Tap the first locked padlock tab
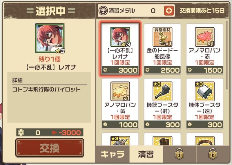 click(x=180, y=154)
